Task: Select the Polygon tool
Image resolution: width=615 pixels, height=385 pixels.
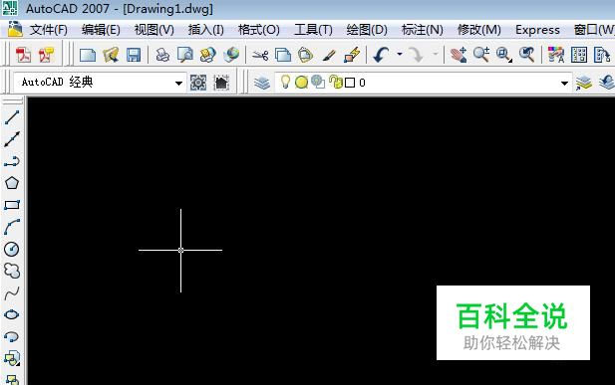Action: [12, 183]
